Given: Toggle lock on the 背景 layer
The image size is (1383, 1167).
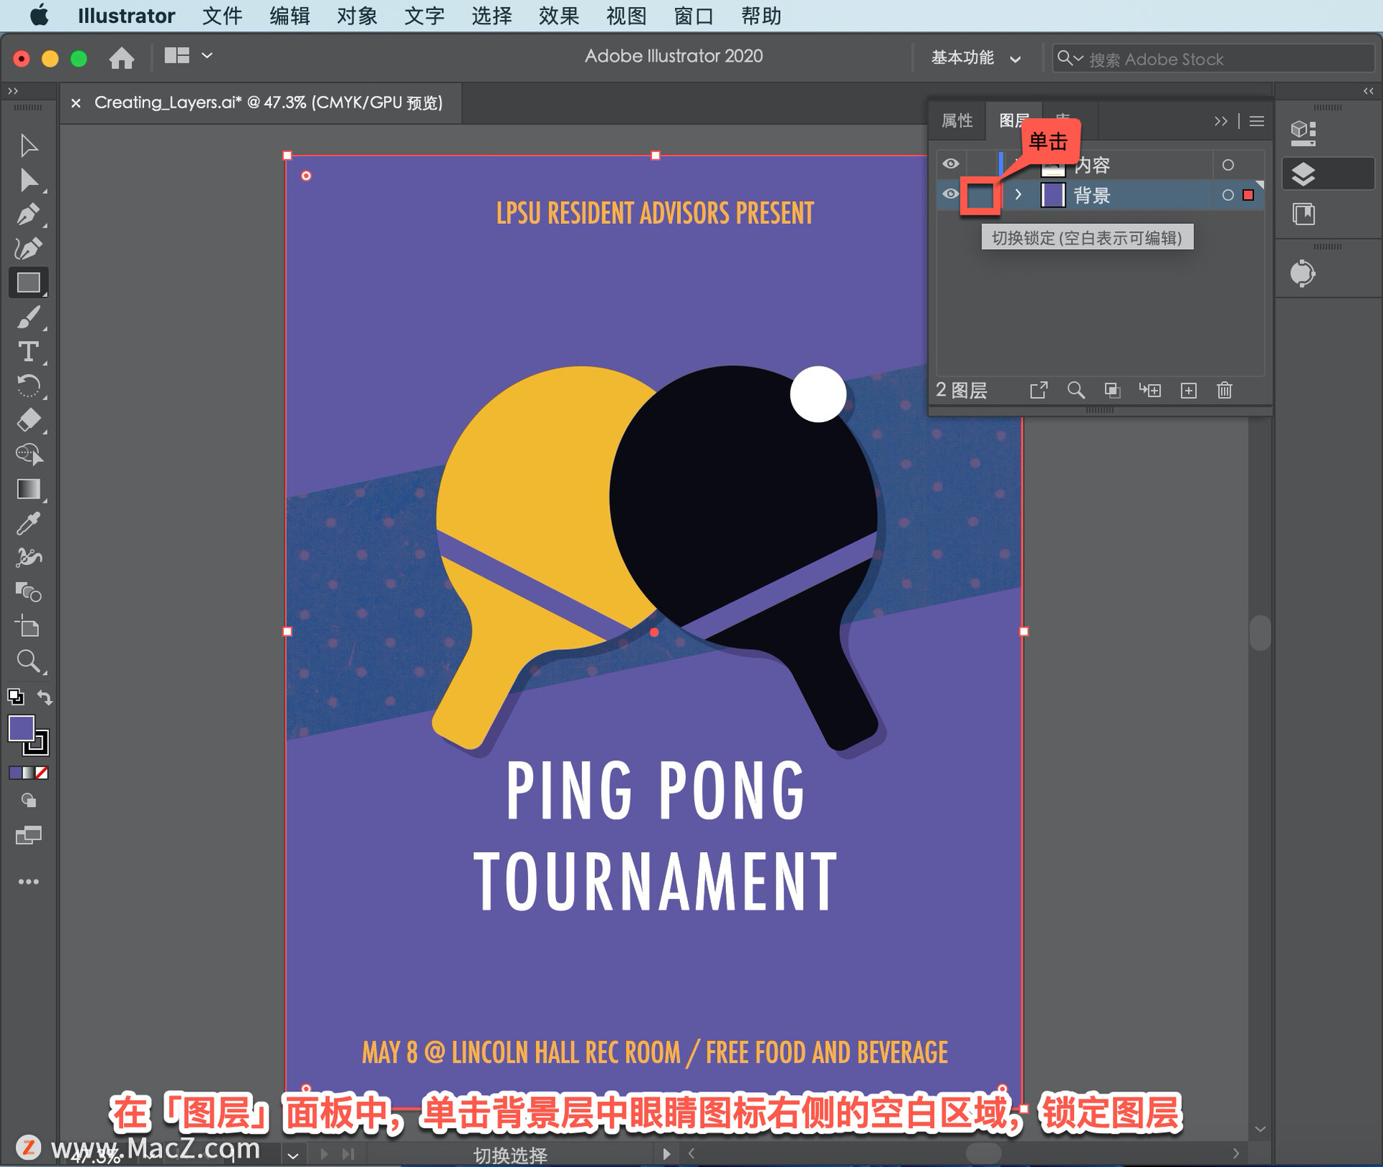Looking at the screenshot, I should point(980,195).
